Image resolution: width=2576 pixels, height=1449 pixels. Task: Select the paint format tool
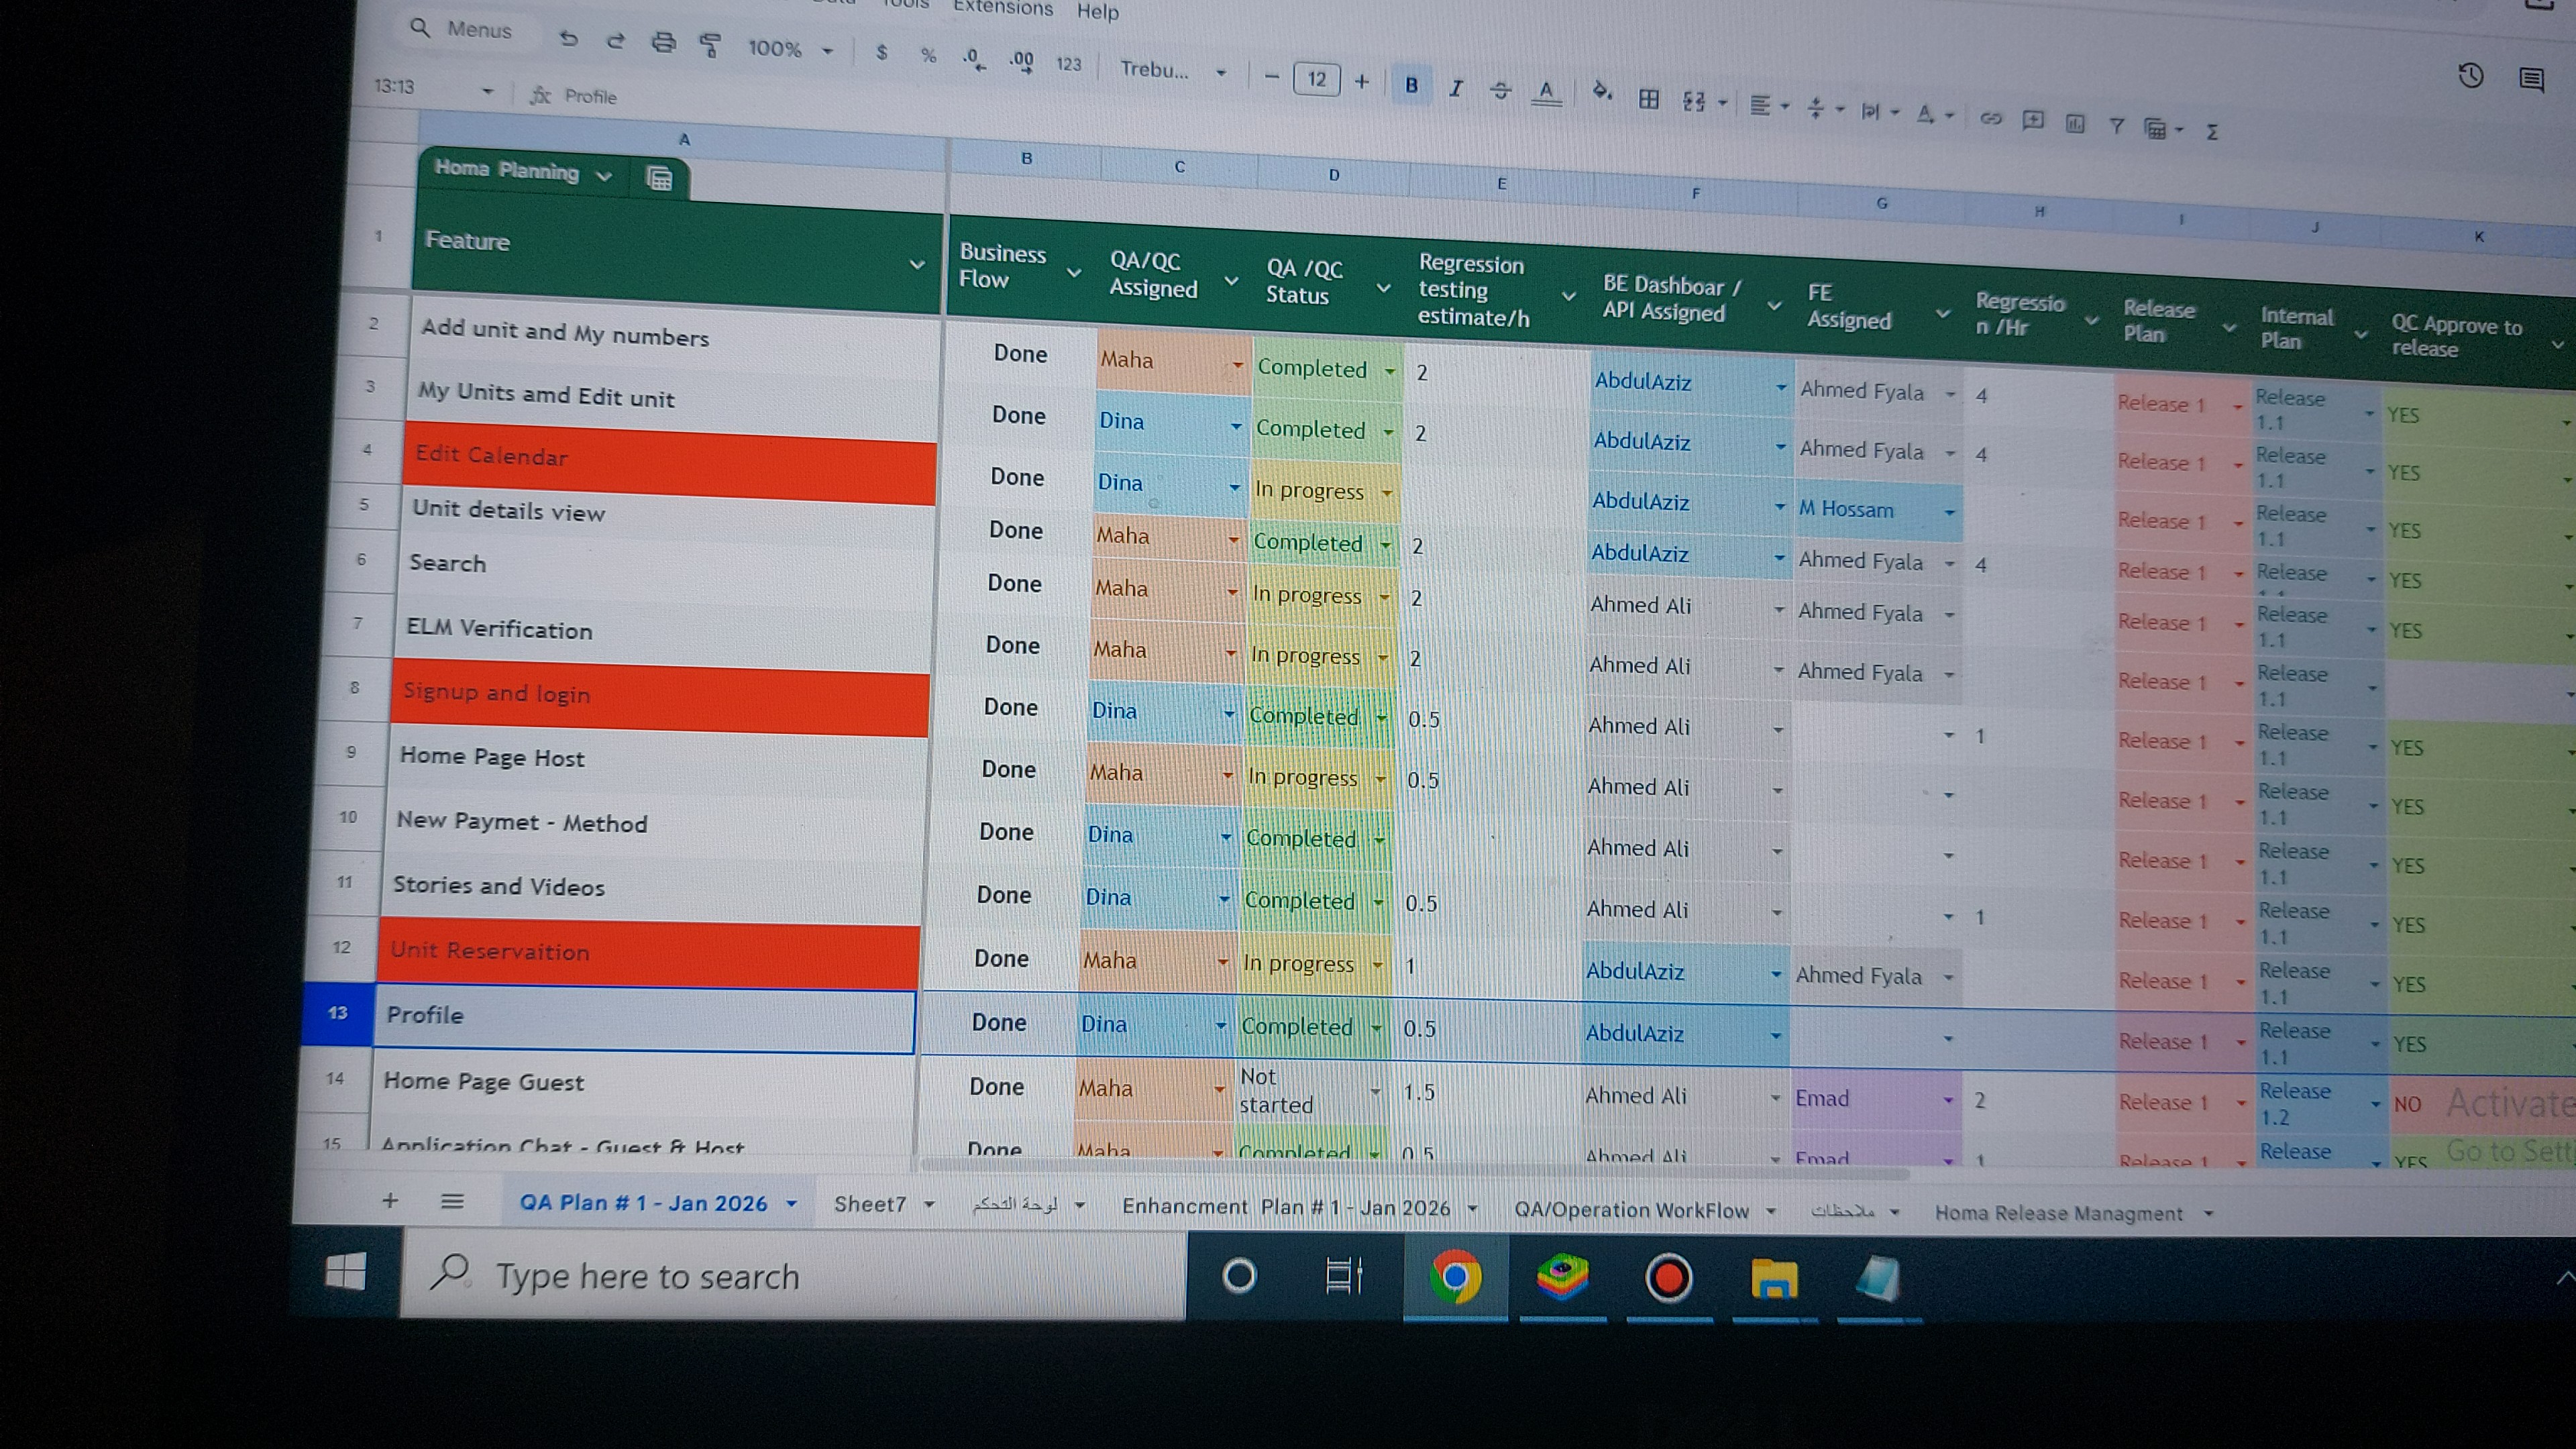pos(710,45)
